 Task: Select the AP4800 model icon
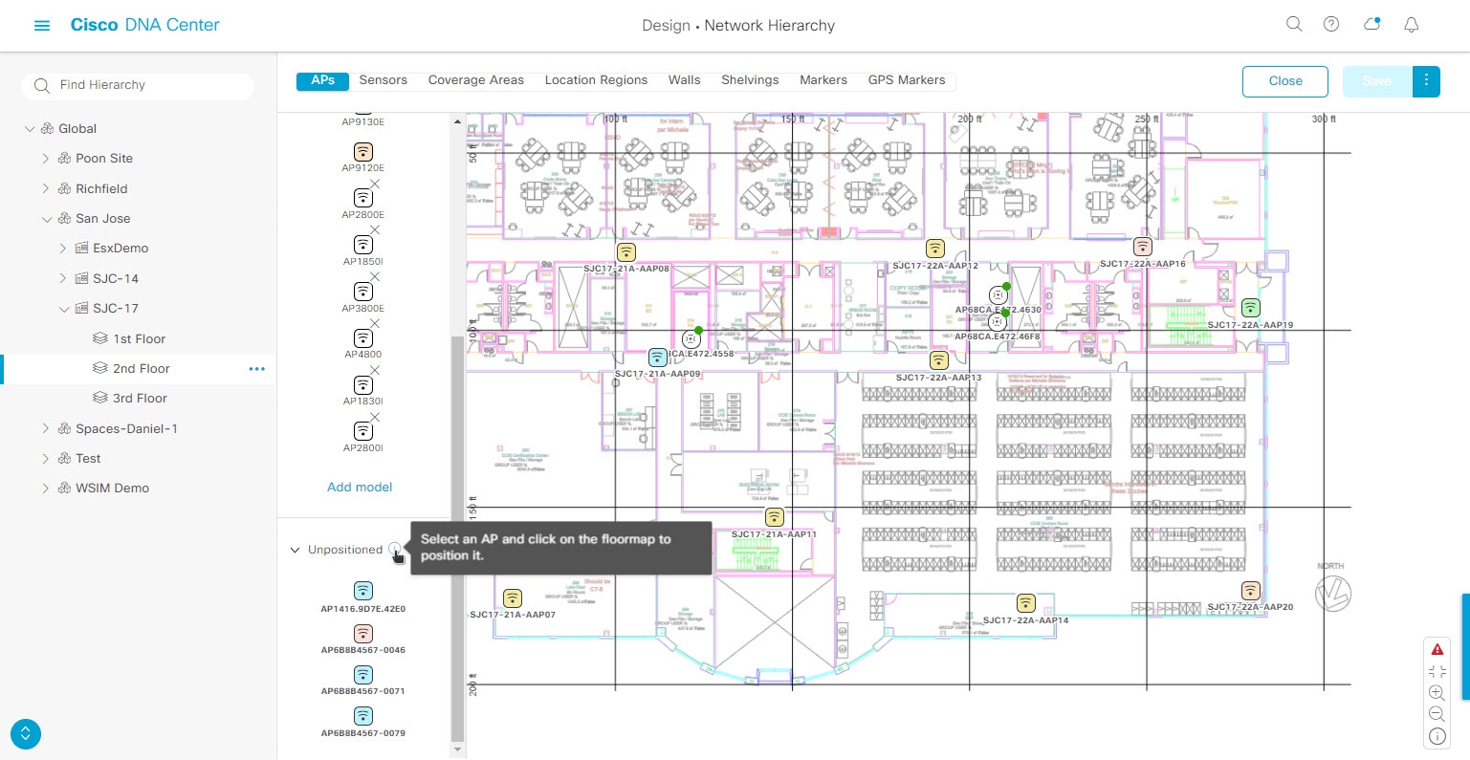363,338
